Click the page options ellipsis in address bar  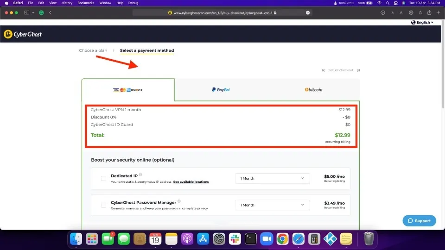tap(308, 13)
